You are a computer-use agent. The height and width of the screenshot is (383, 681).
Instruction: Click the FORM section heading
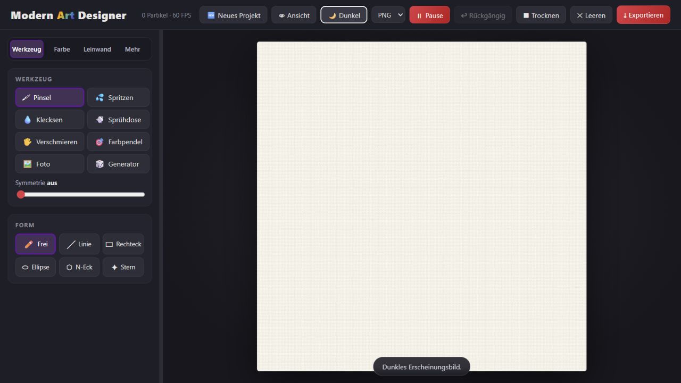[24, 225]
